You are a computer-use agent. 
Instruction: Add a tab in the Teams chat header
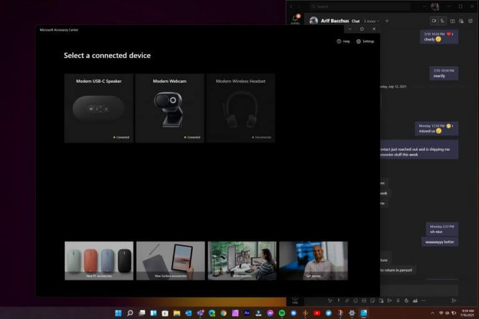387,21
